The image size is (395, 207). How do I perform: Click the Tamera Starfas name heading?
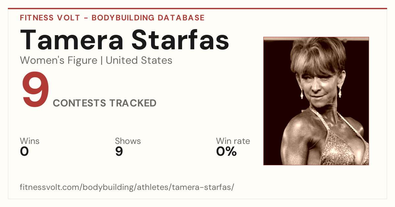[124, 40]
